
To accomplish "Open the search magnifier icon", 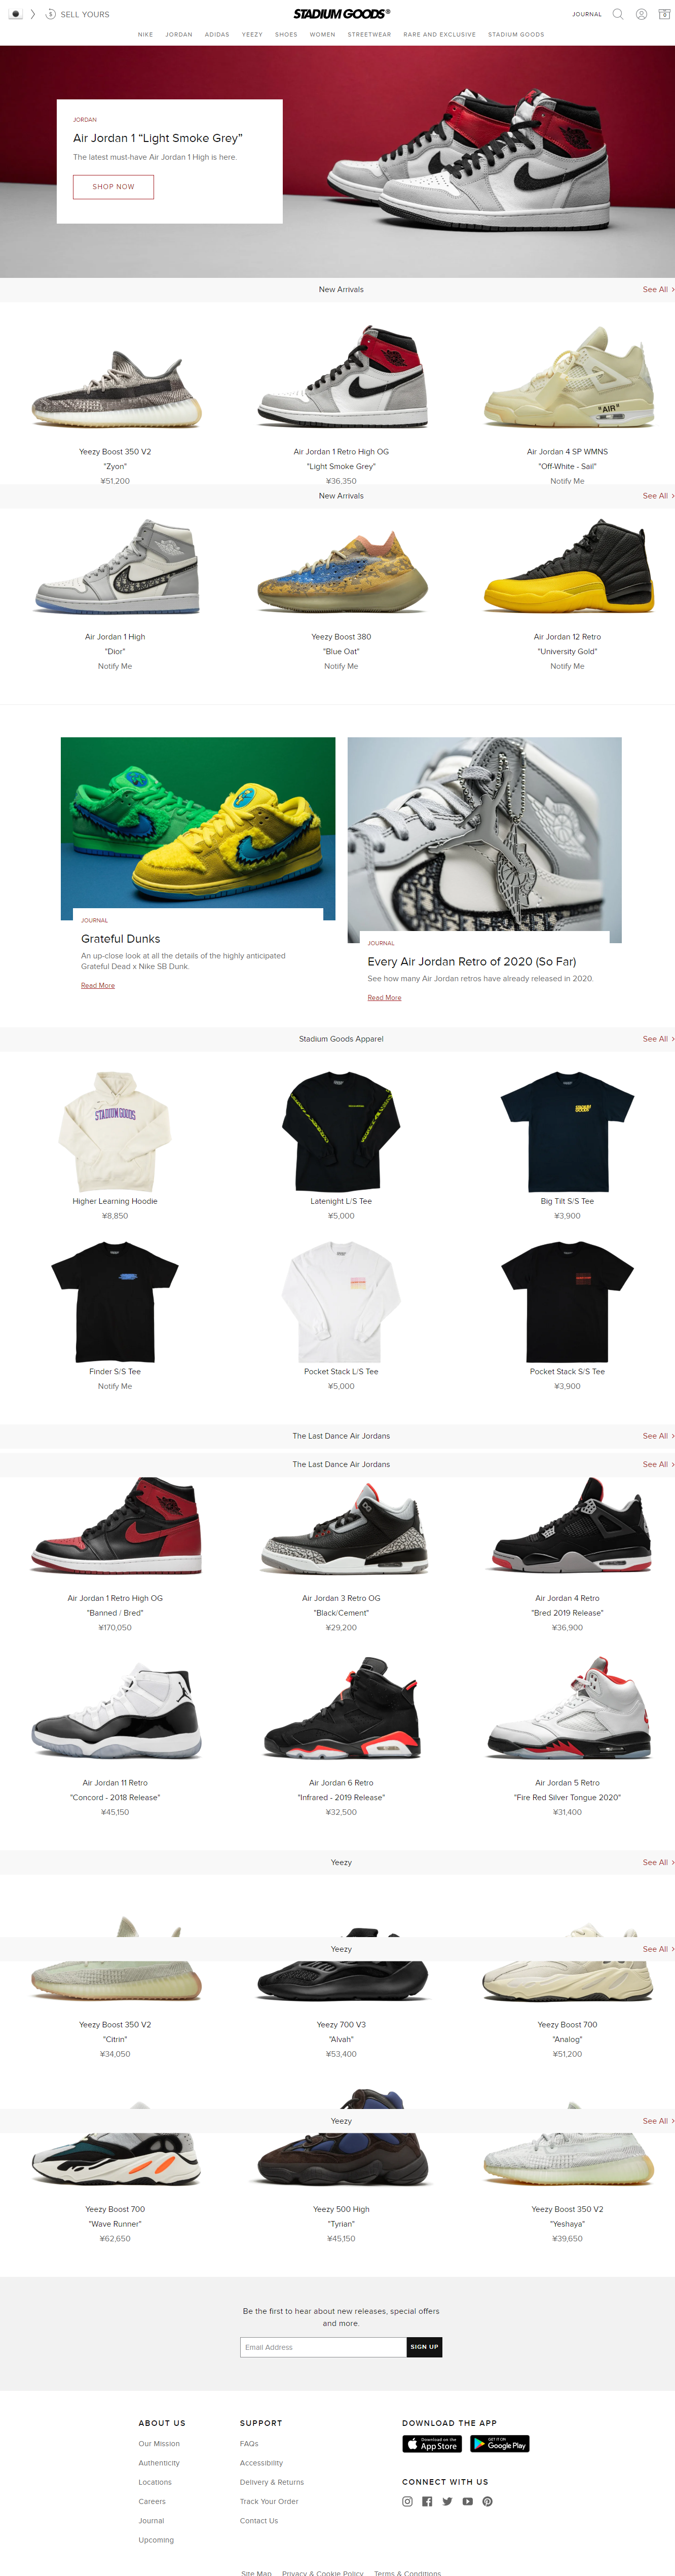I will click(618, 14).
